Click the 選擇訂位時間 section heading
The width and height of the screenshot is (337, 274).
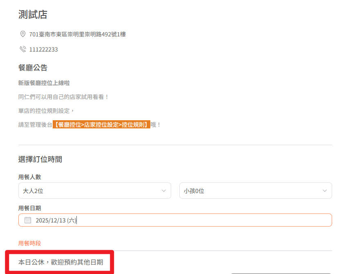pyautogui.click(x=40, y=159)
